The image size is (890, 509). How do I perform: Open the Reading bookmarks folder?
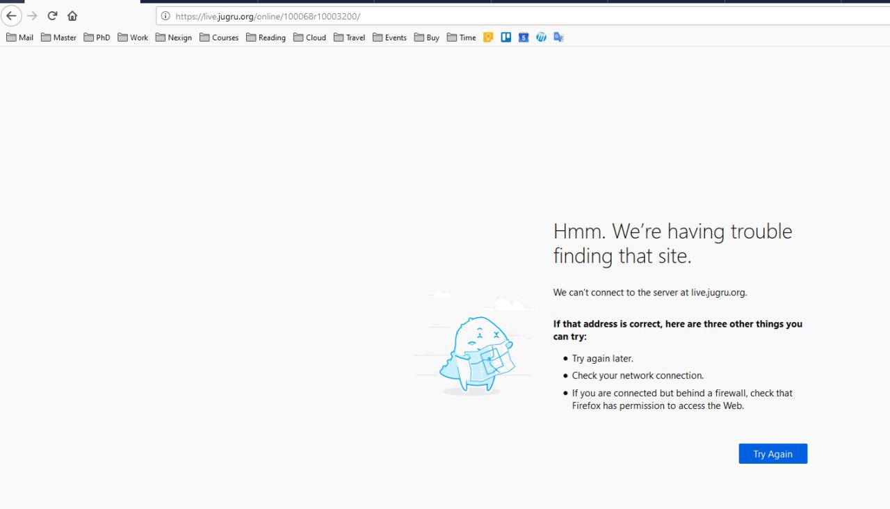[x=266, y=38]
